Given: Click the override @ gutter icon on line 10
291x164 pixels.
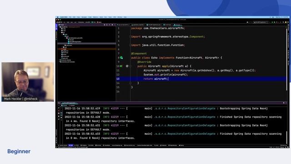Looking at the screenshot, I should pos(127,66).
